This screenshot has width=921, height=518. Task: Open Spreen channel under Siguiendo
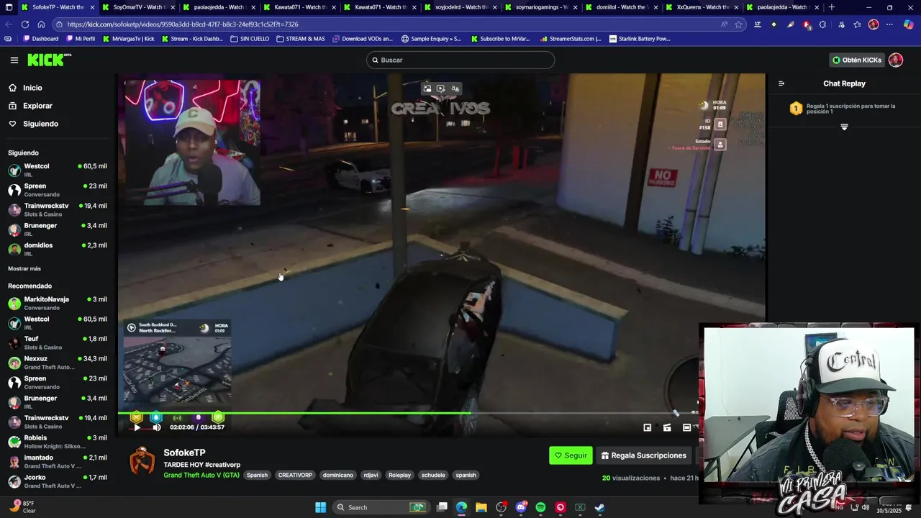point(58,190)
